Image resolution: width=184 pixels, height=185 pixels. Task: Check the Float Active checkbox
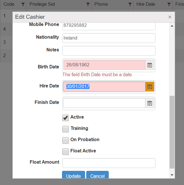[65, 151]
